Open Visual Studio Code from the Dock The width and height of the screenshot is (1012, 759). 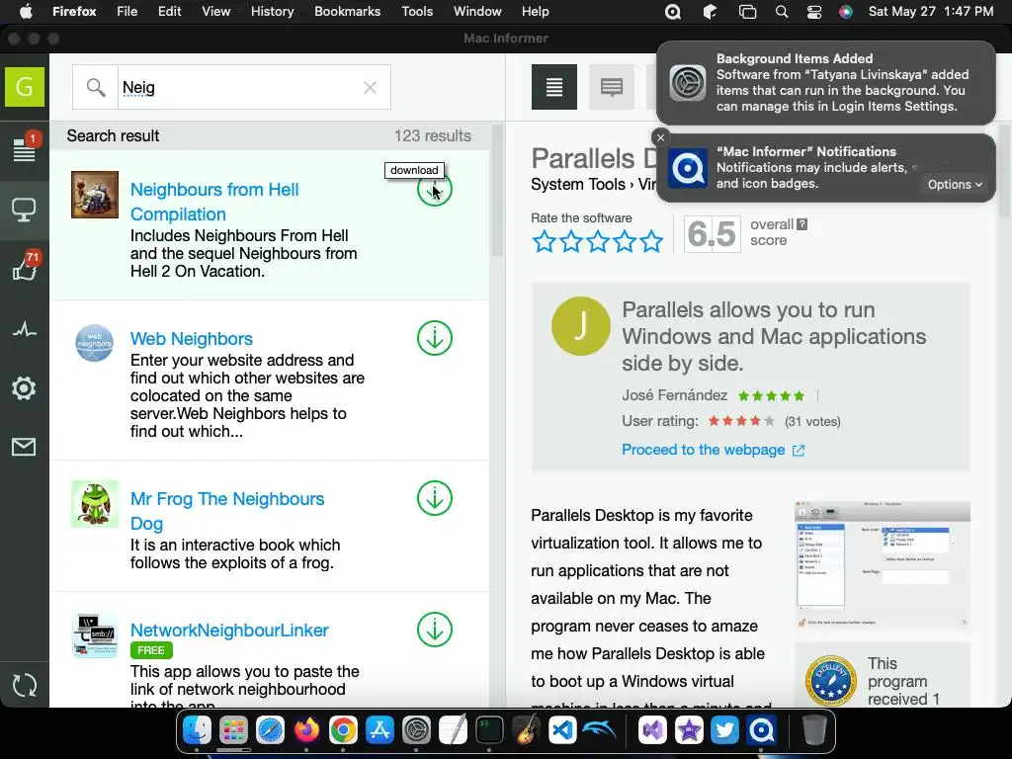562,730
